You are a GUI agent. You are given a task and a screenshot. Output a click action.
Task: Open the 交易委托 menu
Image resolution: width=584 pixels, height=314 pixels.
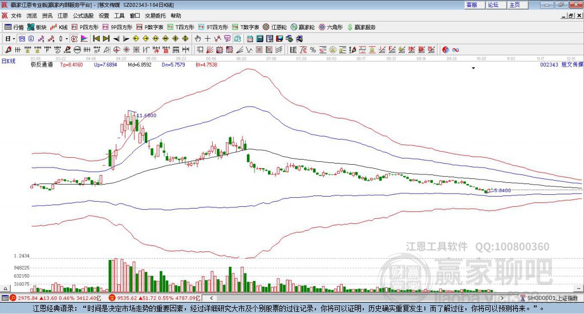click(155, 15)
